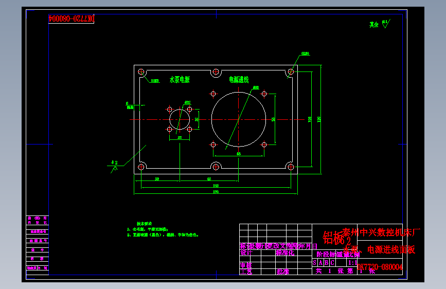Click the mirrored drawing number box at top-left
Viewport: 446px width, 289px height.
tap(72, 19)
